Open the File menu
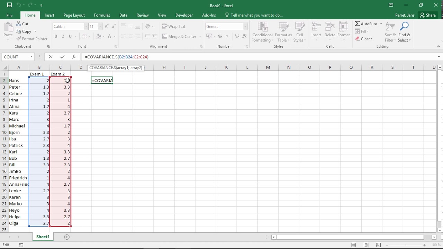This screenshot has height=249, width=443. (9, 15)
